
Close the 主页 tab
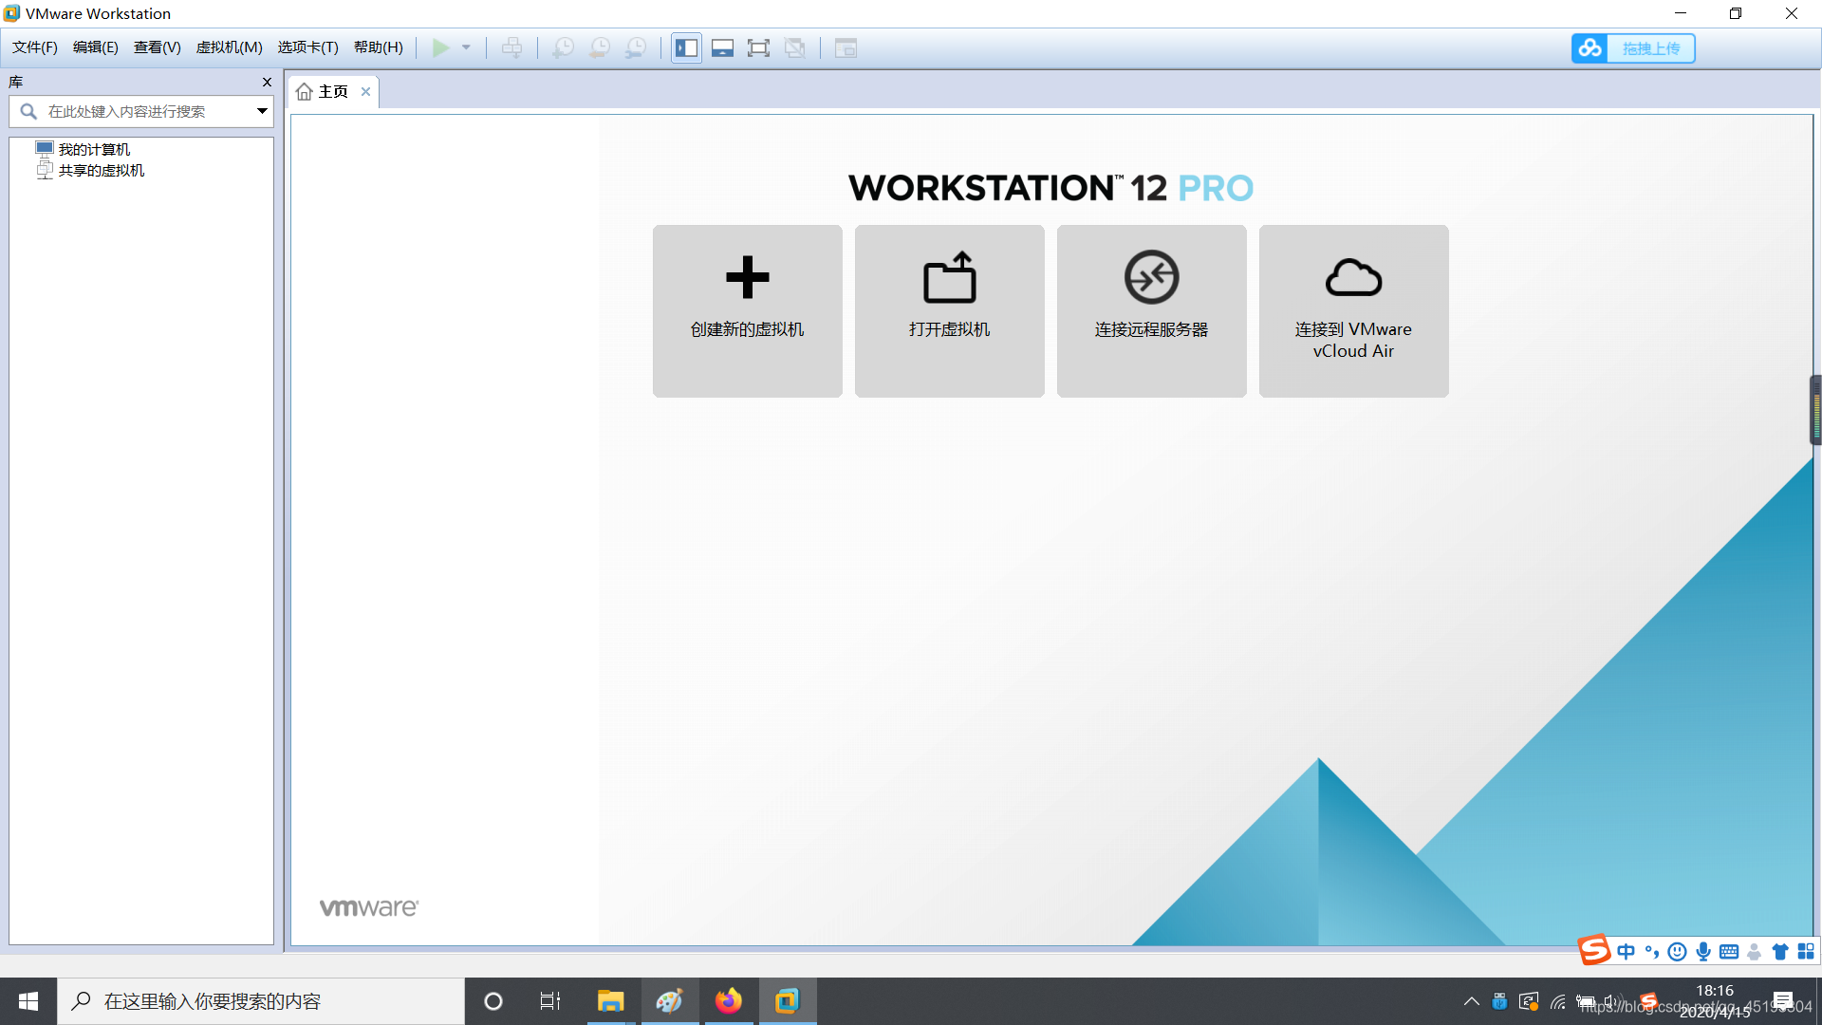pyautogui.click(x=365, y=91)
